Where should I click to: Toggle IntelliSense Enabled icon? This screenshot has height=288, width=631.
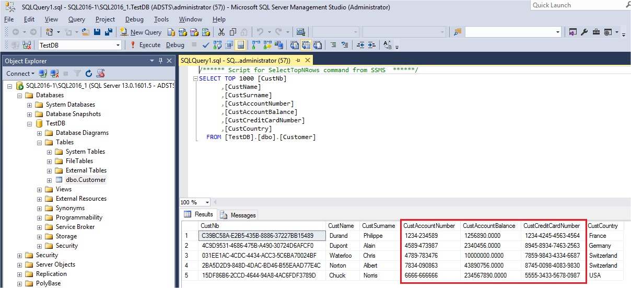point(240,45)
